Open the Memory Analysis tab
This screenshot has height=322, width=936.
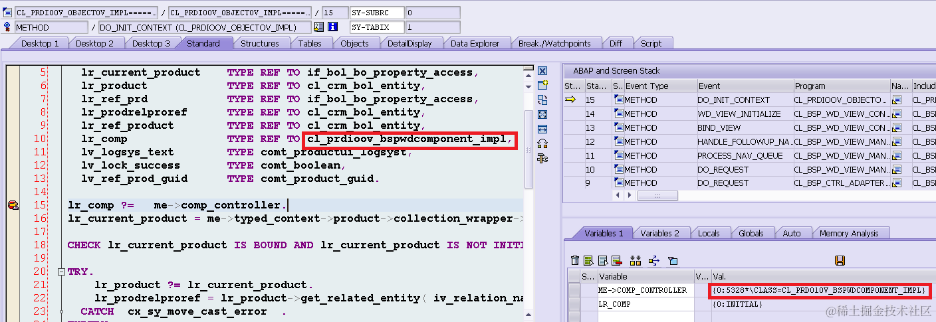[849, 233]
